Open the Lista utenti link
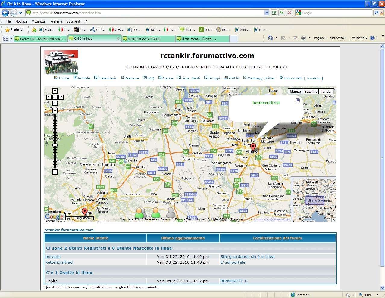 coord(189,78)
